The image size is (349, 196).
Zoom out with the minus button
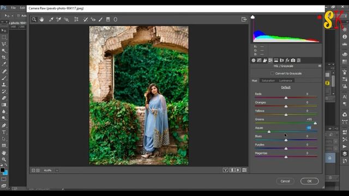tap(33, 170)
